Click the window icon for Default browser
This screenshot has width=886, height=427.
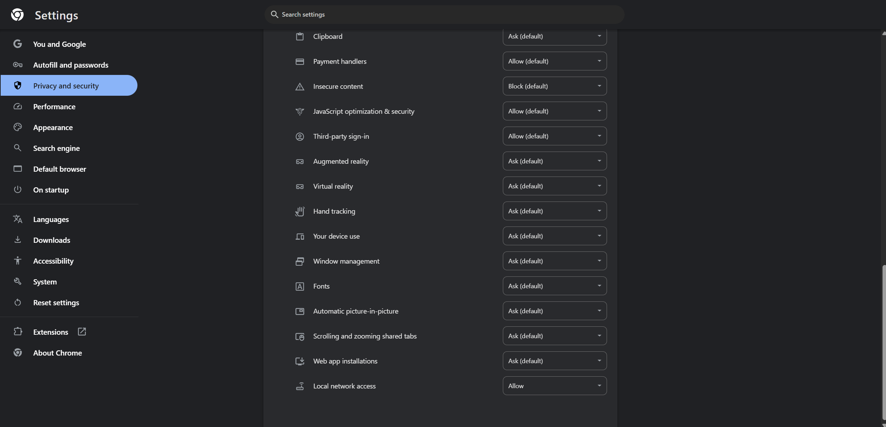(x=18, y=169)
